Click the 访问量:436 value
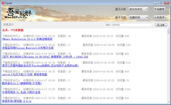171x105 pixels. click(122, 36)
